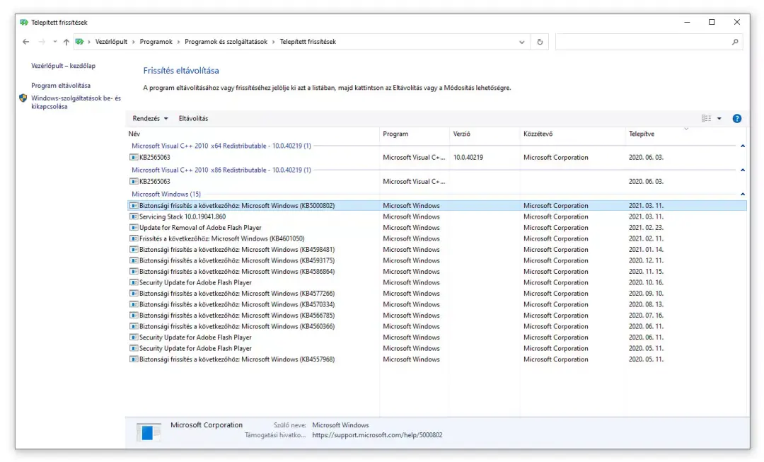This screenshot has width=764, height=462.
Task: Click the Eltávolítás button
Action: [x=193, y=118]
